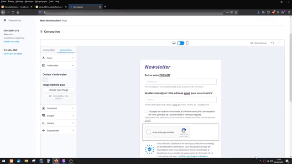Open the Firefox hamburger menu
The height and width of the screenshot is (164, 292).
[289, 12]
